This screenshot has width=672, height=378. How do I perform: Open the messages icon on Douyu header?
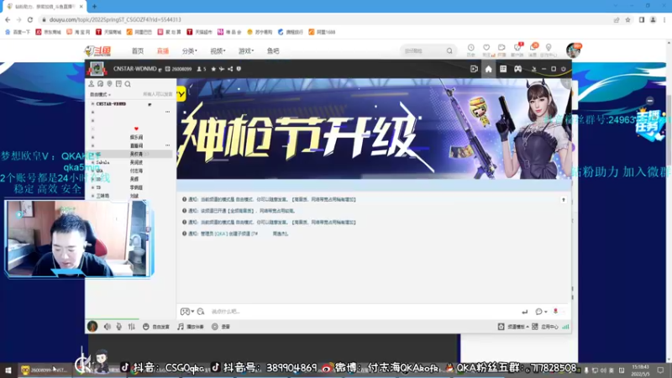533,50
